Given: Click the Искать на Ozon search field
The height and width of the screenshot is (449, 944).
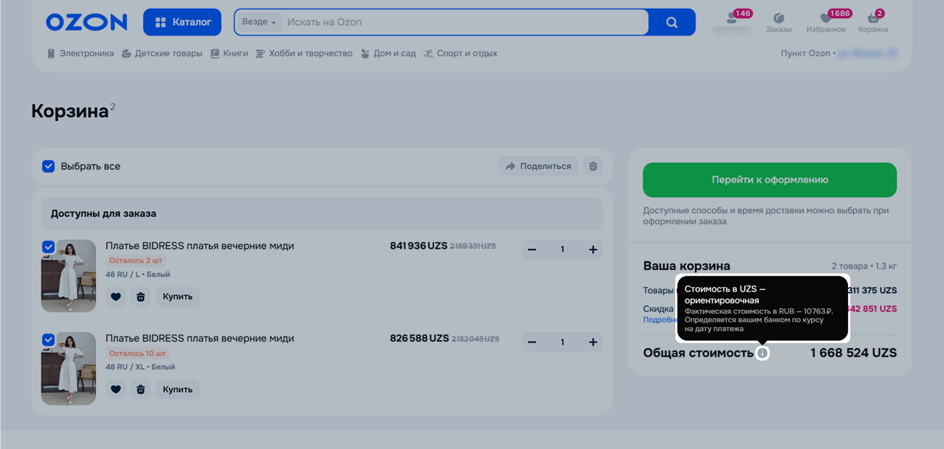Looking at the screenshot, I should (465, 22).
